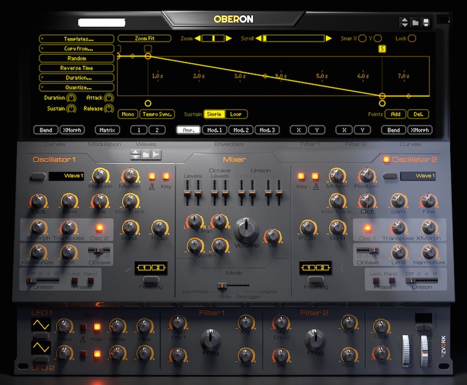Click the Reverse Time button
467x385 pixels.
click(76, 68)
